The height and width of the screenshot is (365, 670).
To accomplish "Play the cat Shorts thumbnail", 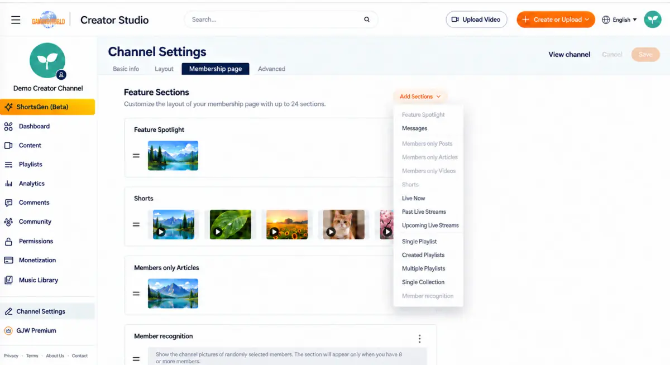I will (344, 224).
